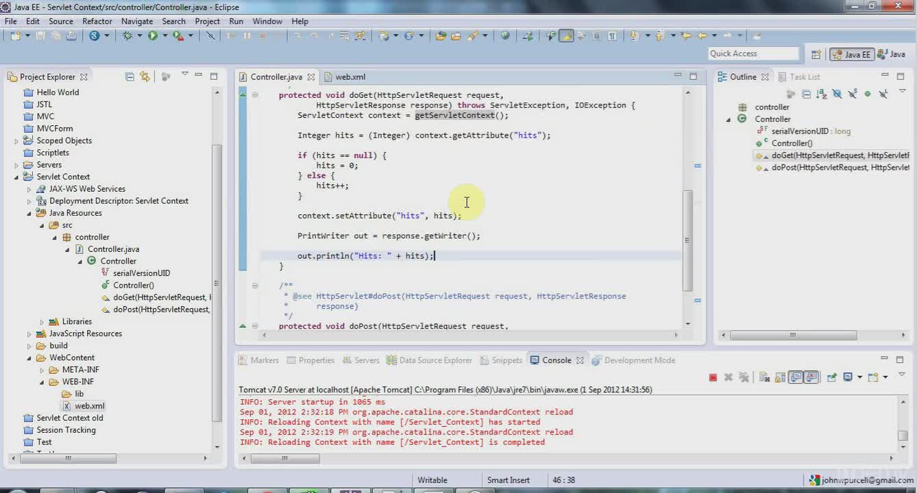Click Skip All Breakpoints icon
The width and height of the screenshot is (917, 493).
coord(210,36)
